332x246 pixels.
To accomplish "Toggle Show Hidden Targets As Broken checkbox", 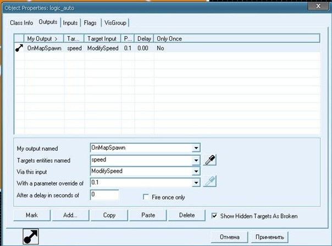I will click(214, 216).
